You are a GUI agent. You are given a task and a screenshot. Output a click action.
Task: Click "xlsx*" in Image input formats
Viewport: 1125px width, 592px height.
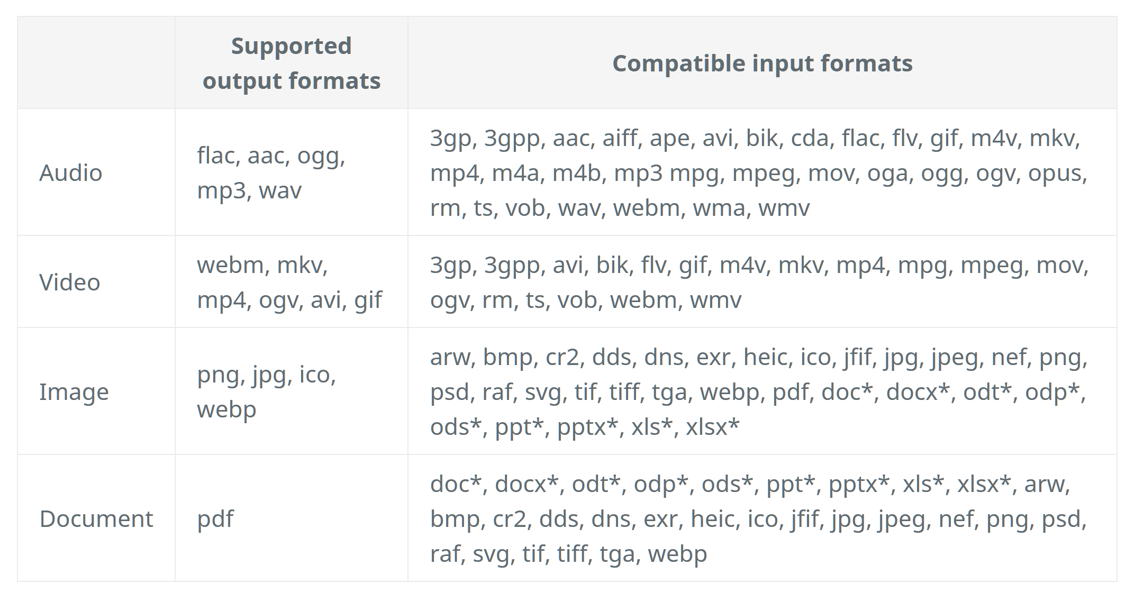712,427
